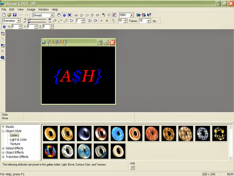Open the Edit menu
The image size is (234, 176).
[x=12, y=10]
